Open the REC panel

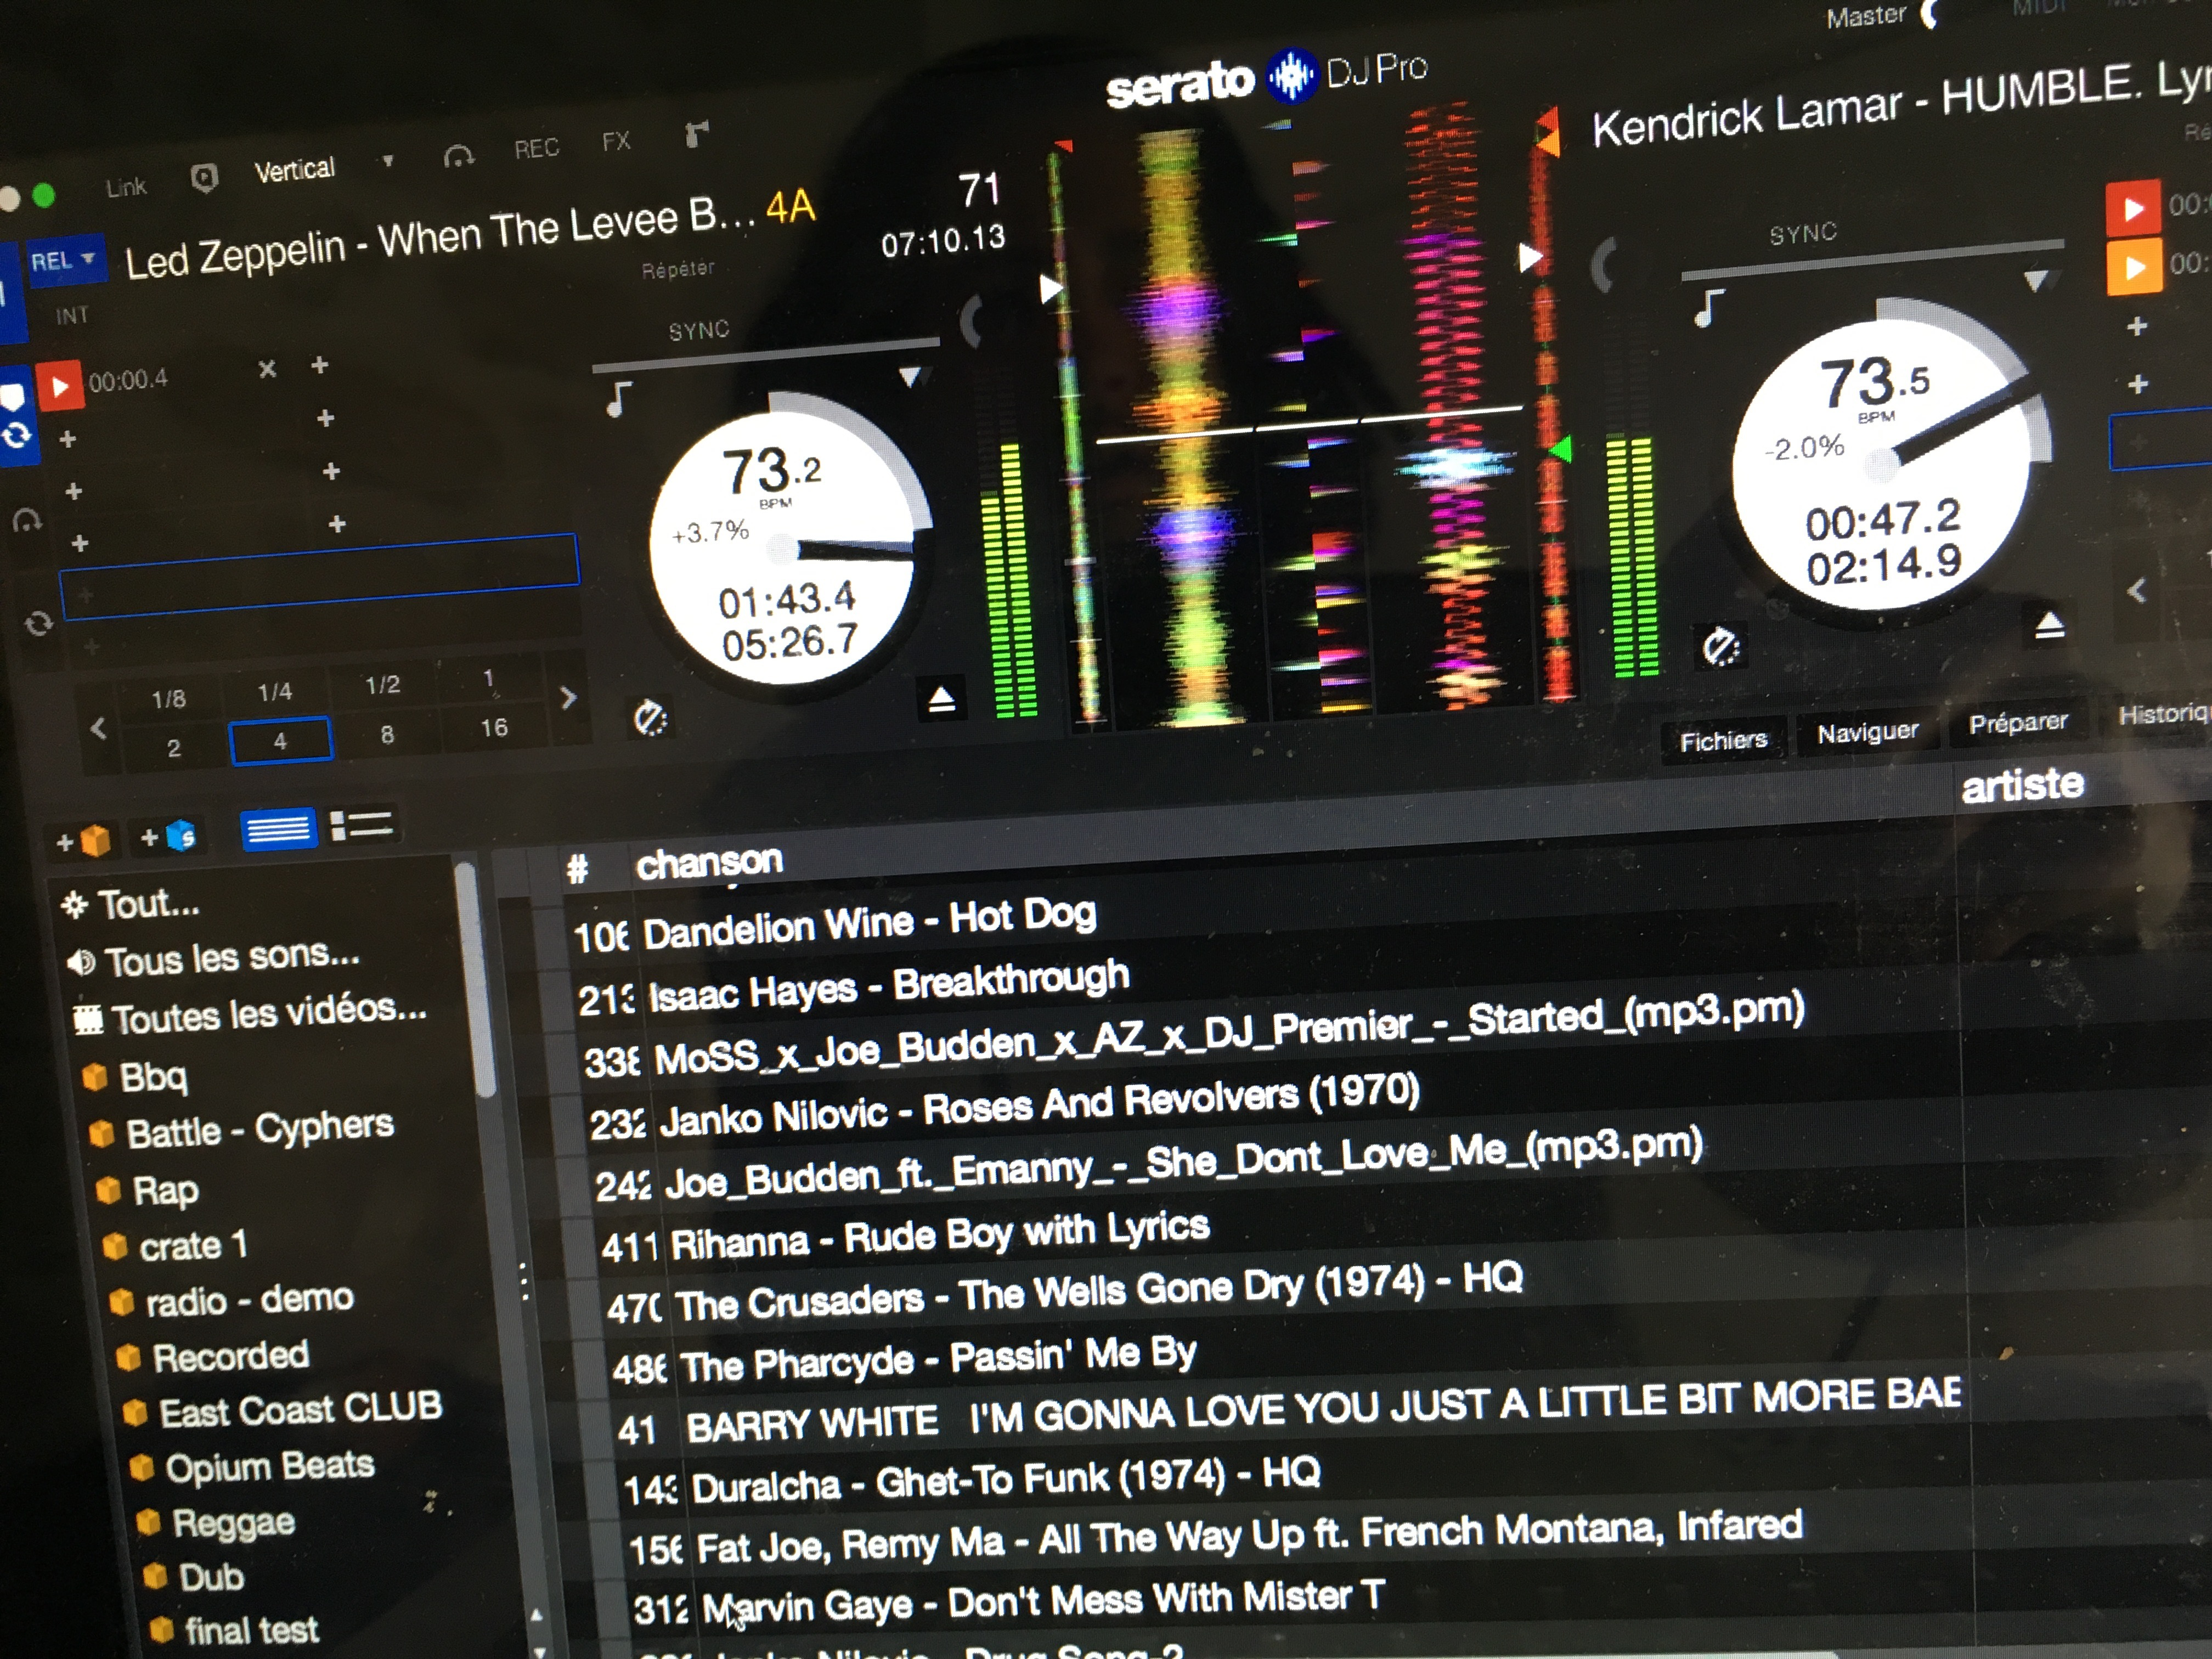click(536, 148)
